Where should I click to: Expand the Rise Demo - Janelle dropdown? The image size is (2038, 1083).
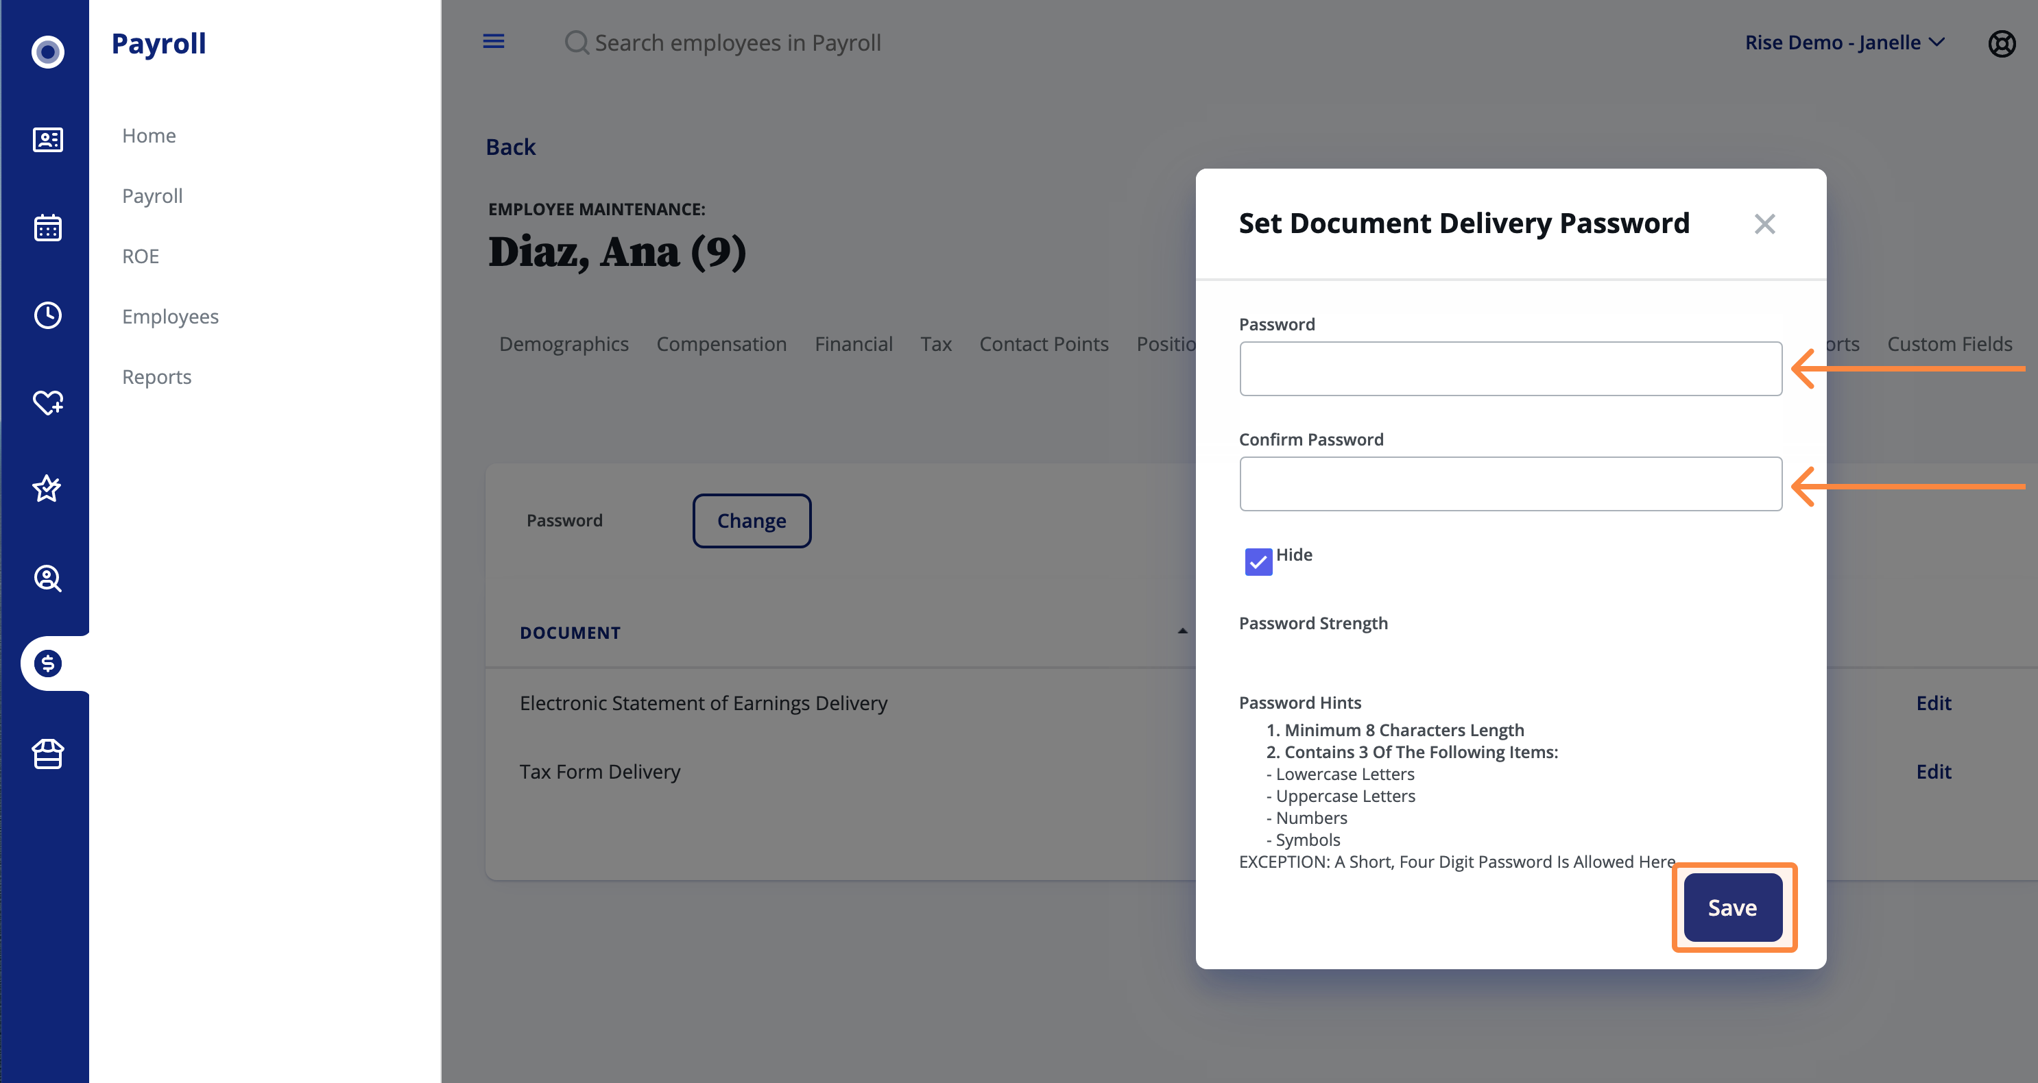click(x=1844, y=42)
